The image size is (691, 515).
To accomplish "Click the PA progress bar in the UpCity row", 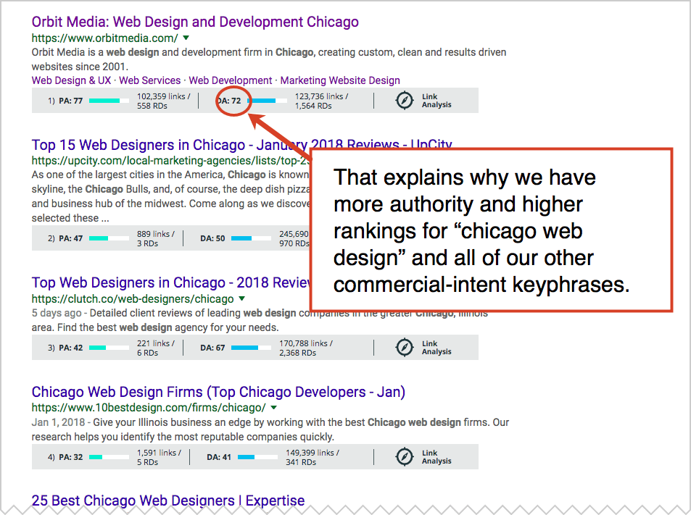I will pos(109,238).
